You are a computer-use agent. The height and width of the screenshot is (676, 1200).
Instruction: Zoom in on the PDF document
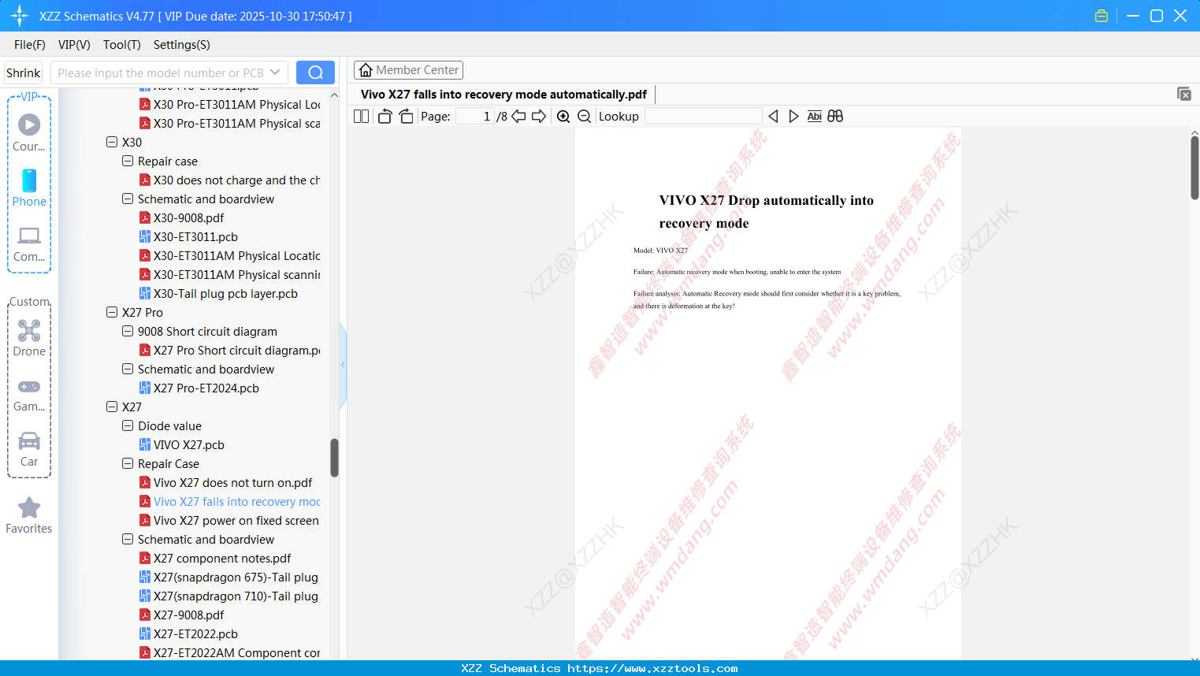coord(563,117)
